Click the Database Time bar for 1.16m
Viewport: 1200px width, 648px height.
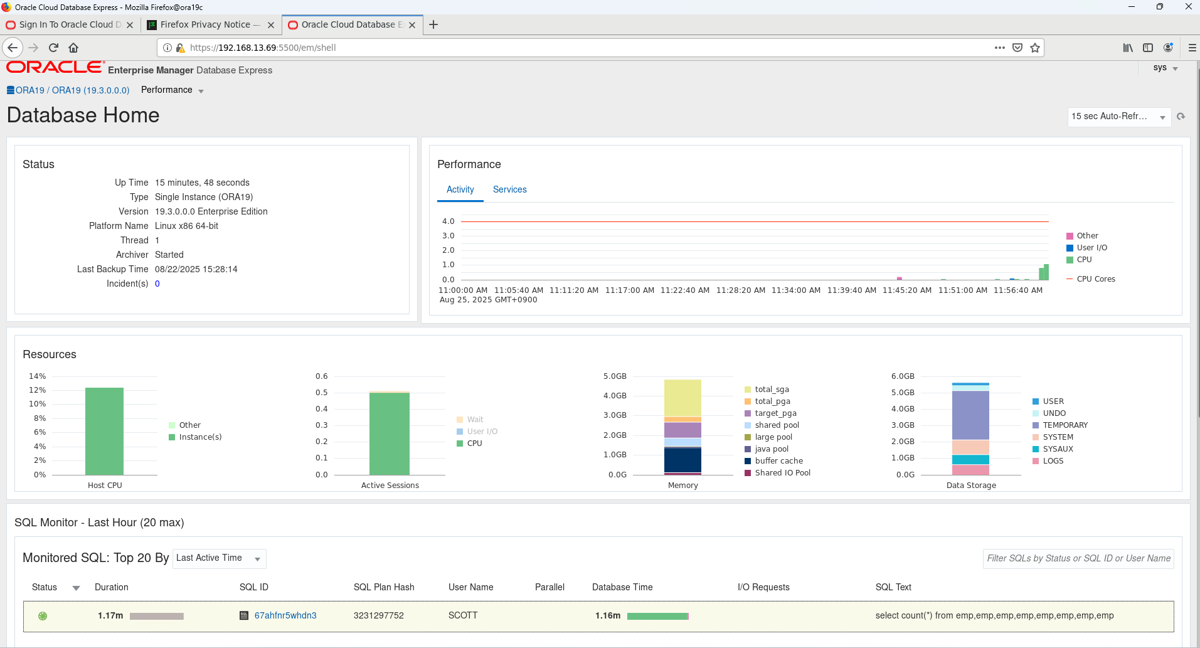658,616
